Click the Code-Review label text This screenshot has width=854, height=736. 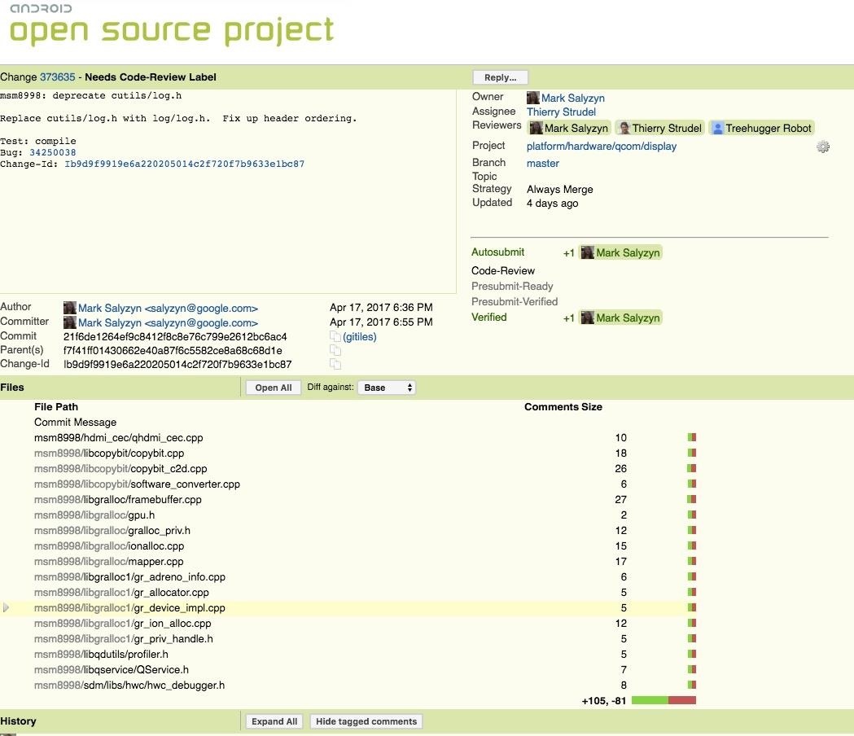coord(503,271)
